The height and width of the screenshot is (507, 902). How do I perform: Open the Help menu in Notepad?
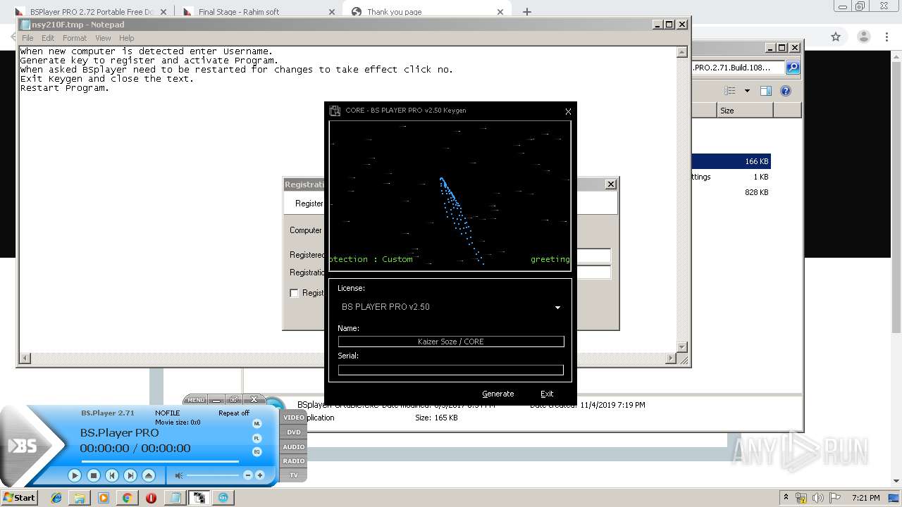[x=126, y=38]
